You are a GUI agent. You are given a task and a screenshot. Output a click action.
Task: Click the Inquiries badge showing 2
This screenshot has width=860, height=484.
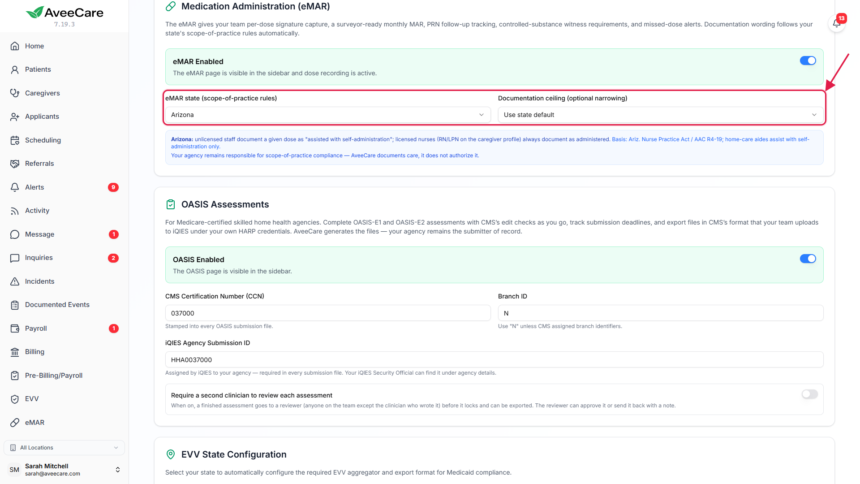coord(113,258)
